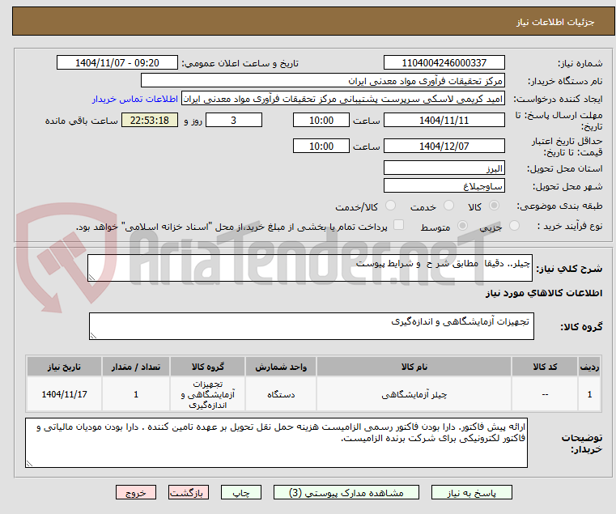Viewport: 616px width, 514px height.
Task: Click the خروج exit button
Action: 136,492
